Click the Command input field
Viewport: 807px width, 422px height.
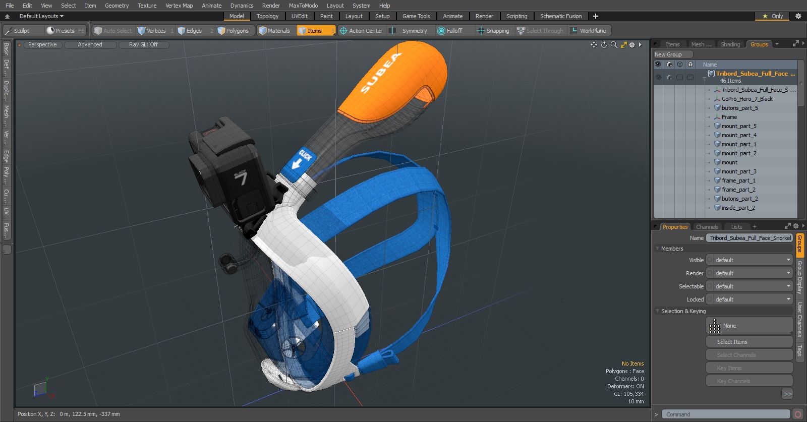[x=725, y=414]
